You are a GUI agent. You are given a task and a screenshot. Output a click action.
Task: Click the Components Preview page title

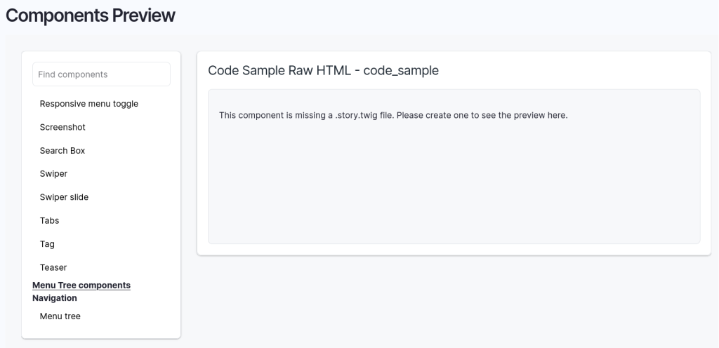tap(91, 15)
